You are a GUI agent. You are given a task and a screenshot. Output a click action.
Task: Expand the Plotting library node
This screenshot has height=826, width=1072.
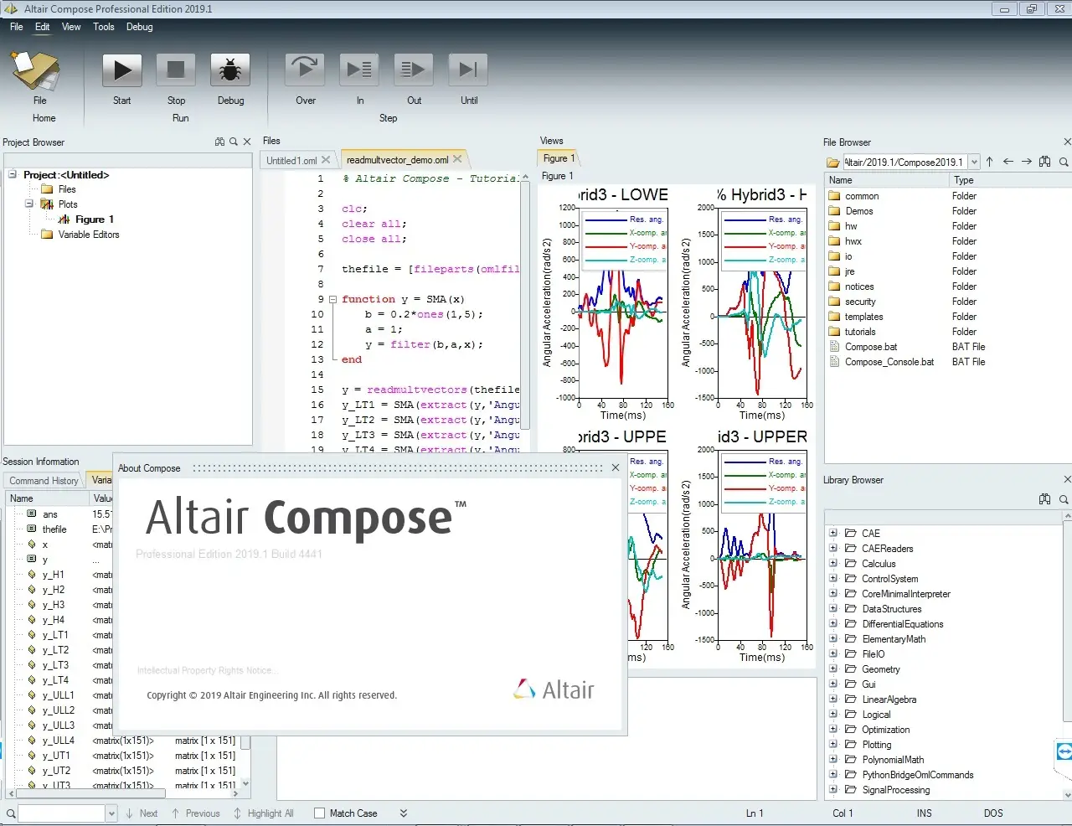pos(833,744)
